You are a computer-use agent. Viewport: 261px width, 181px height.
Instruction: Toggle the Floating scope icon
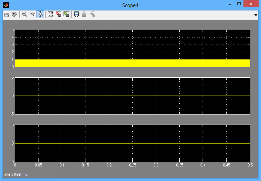[76, 14]
